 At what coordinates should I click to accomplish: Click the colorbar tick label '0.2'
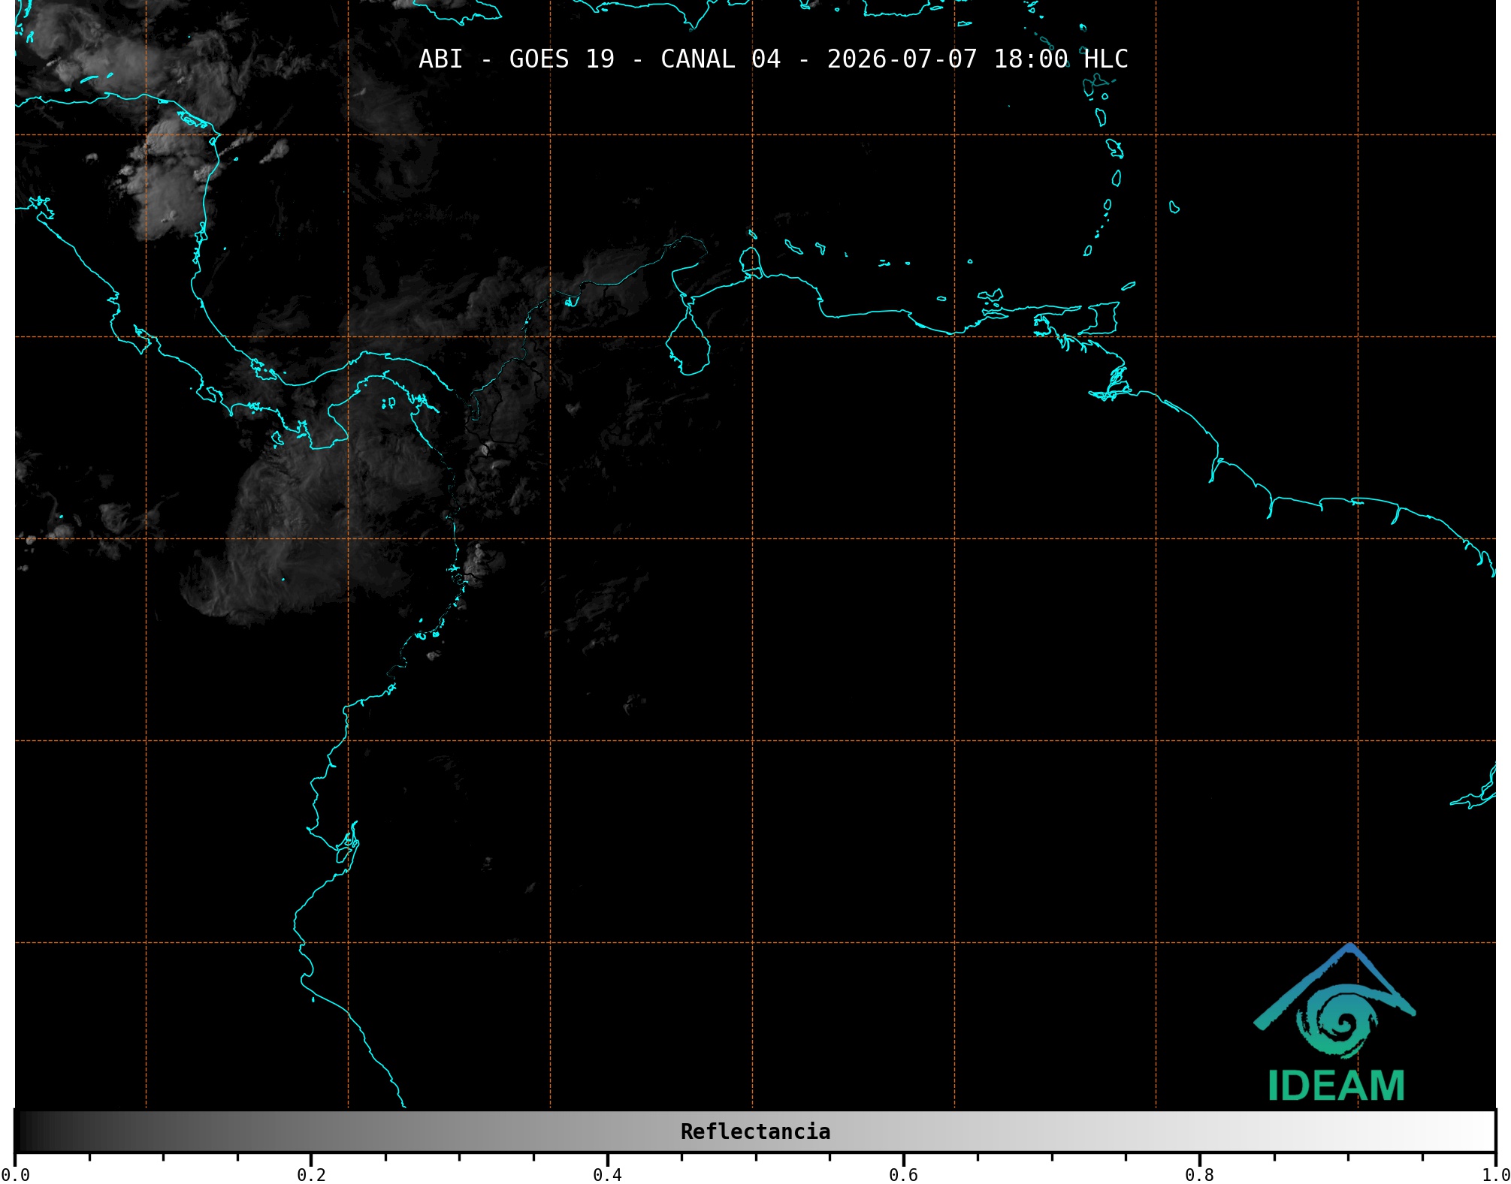tap(311, 1174)
